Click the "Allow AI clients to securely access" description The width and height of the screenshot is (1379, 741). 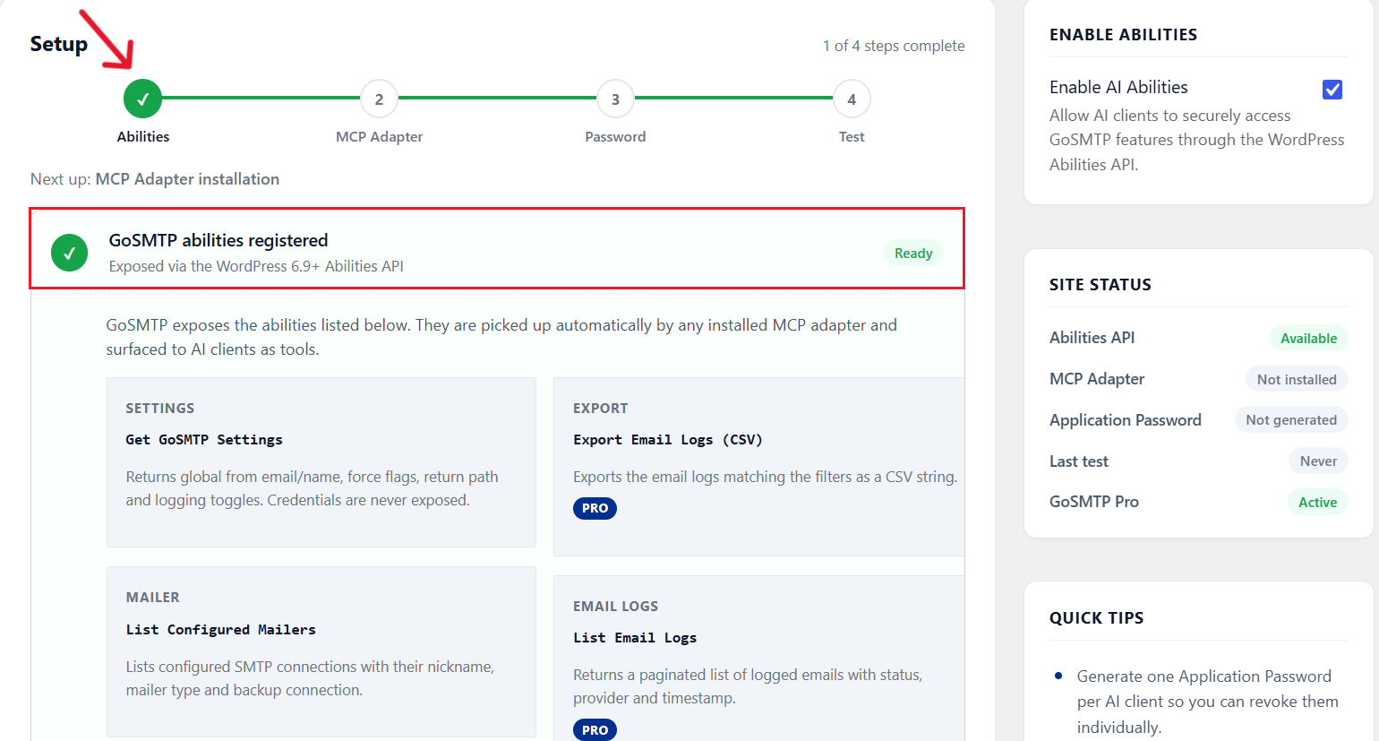(x=1197, y=140)
